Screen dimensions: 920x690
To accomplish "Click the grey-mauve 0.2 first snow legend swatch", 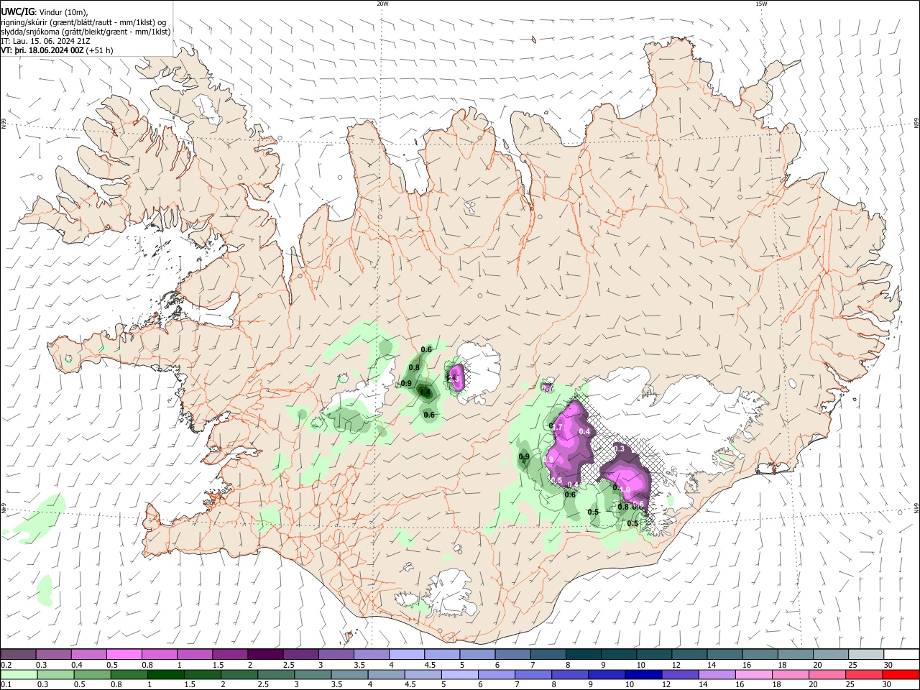I will 18,655.
